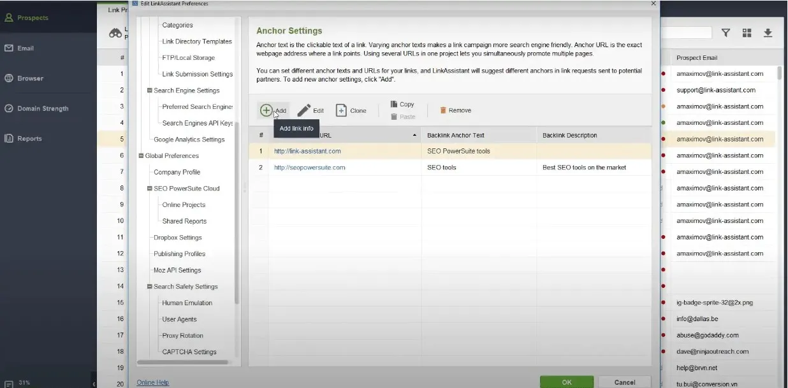This screenshot has height=388, width=788.
Task: Click the download export icon in main window
Action: (768, 32)
